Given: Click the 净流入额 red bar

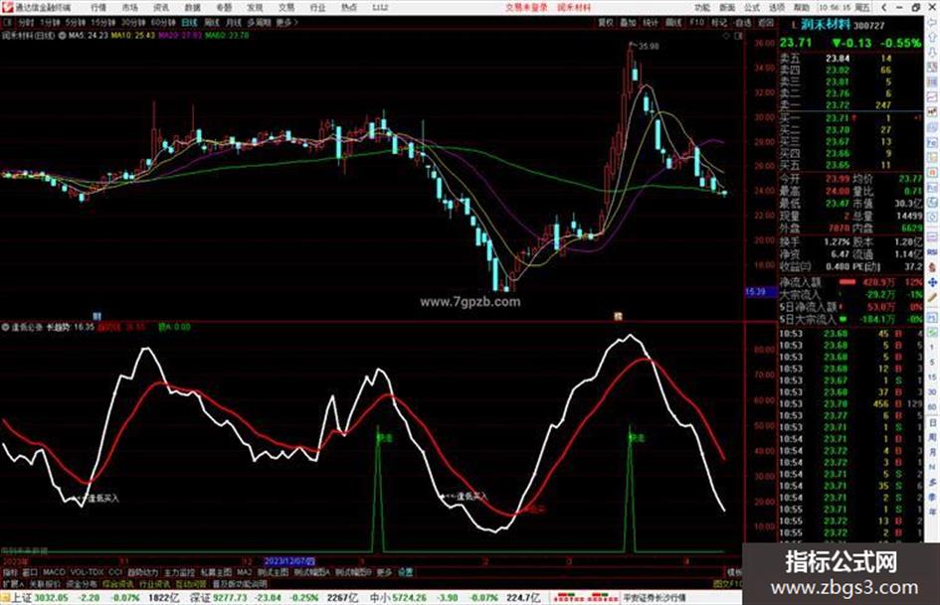Looking at the screenshot, I should (847, 281).
